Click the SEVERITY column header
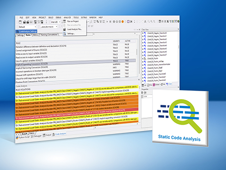The height and width of the screenshot is (170, 226). [116, 41]
